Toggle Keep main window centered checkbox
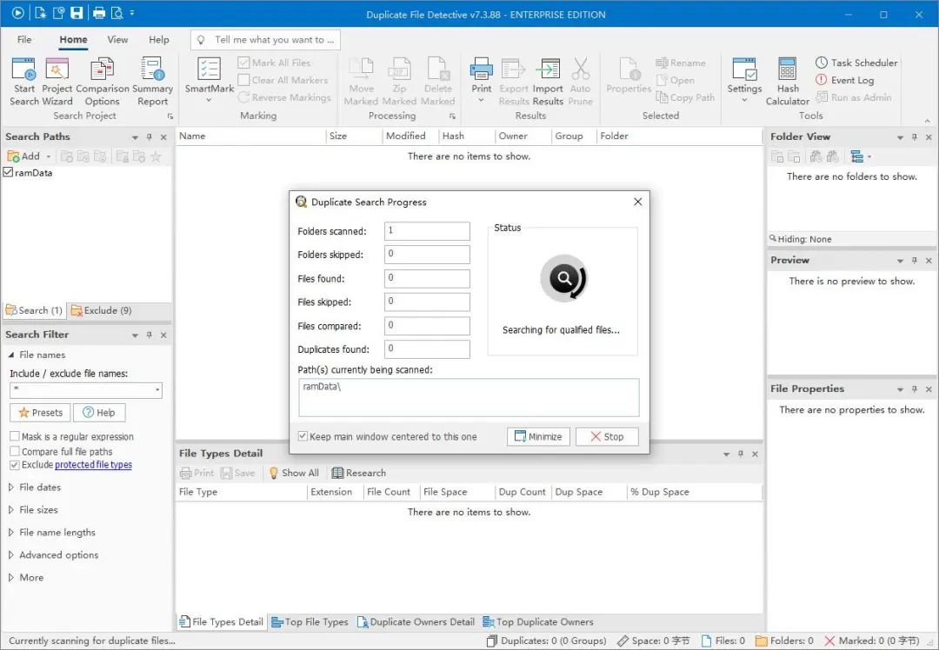The height and width of the screenshot is (650, 939). click(x=303, y=436)
